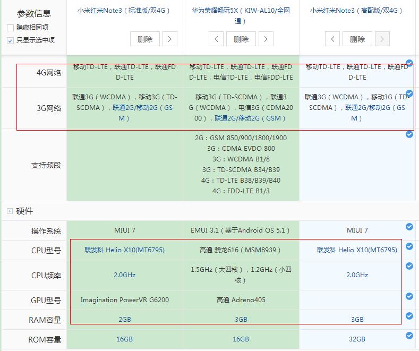Open 华为荣耀畅玩5X product link

tap(241, 16)
